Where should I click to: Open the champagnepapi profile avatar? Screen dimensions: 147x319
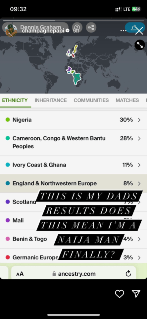click(11, 30)
